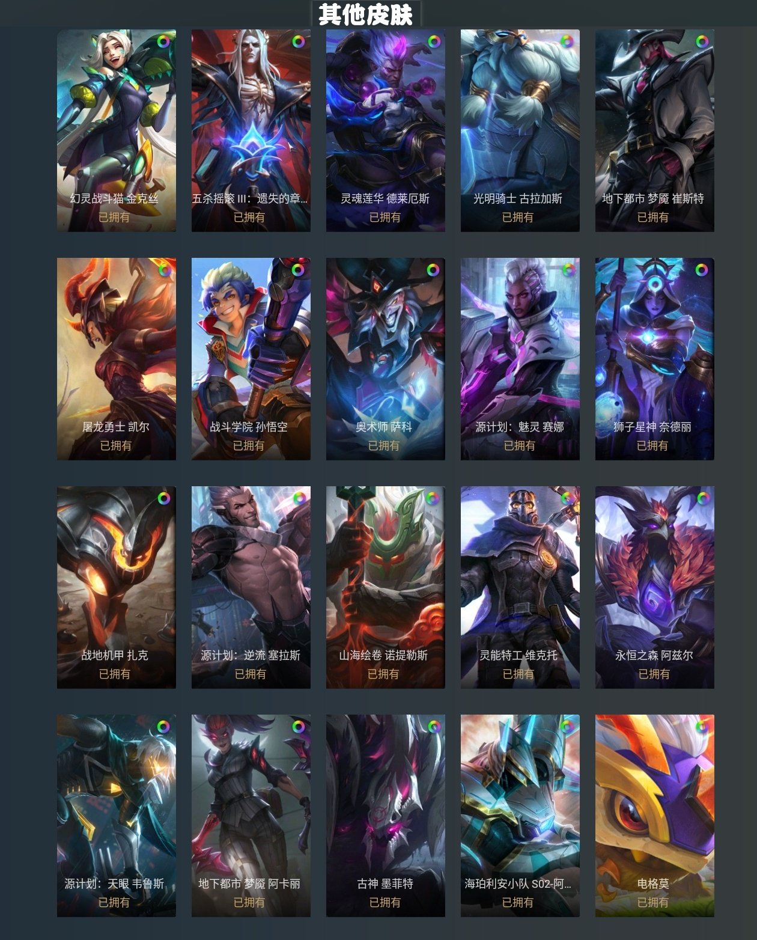Click chroma icon on 奥术师 萨科 card

[x=433, y=270]
